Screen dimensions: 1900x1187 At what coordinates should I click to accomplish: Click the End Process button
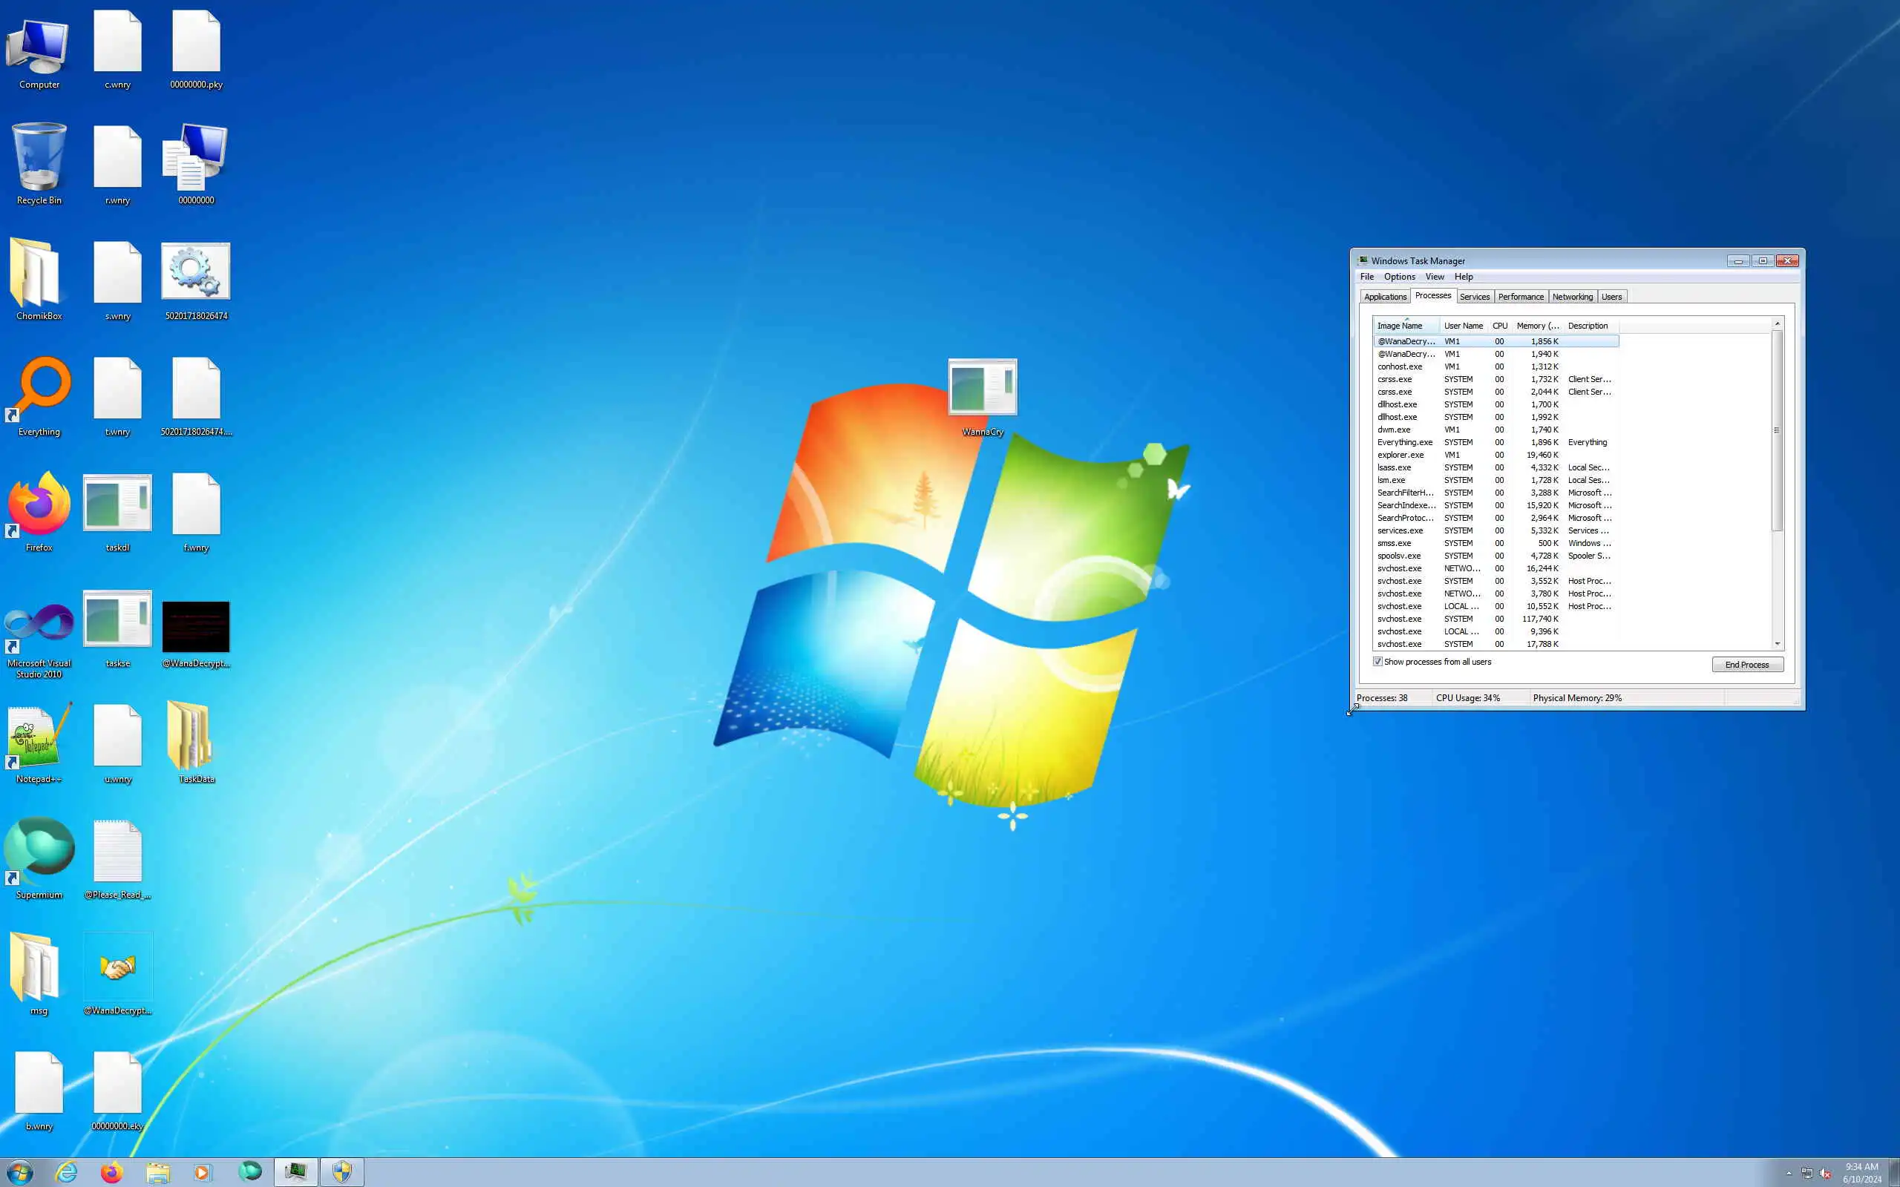[x=1747, y=665]
